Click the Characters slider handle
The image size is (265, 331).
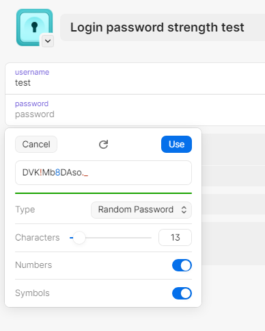pos(79,238)
